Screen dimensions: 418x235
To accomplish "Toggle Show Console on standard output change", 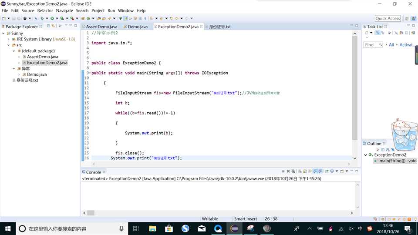I will coord(315,171).
